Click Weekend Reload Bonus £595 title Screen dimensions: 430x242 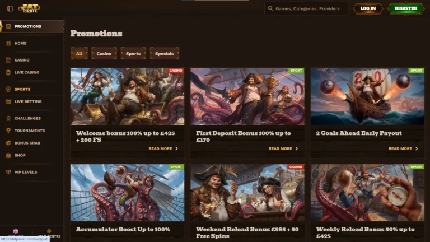pyautogui.click(x=247, y=232)
